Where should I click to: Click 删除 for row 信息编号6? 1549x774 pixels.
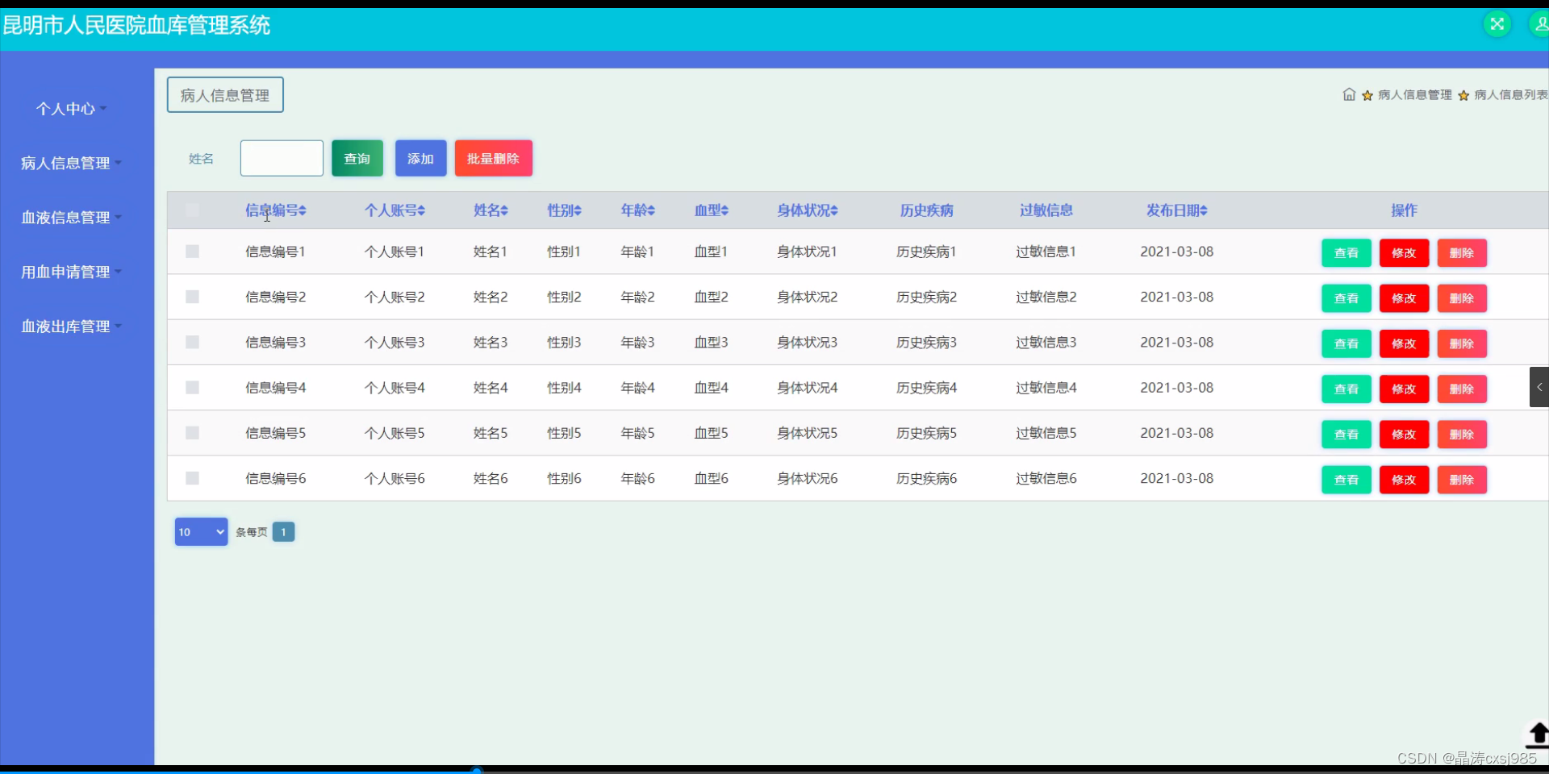tap(1462, 480)
